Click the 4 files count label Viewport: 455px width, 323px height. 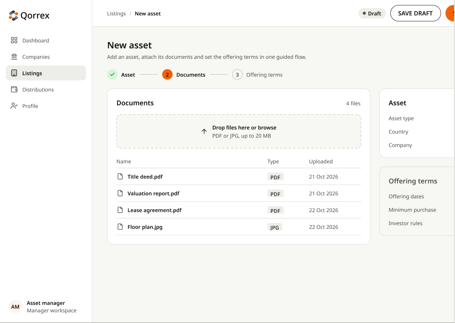[x=353, y=103]
